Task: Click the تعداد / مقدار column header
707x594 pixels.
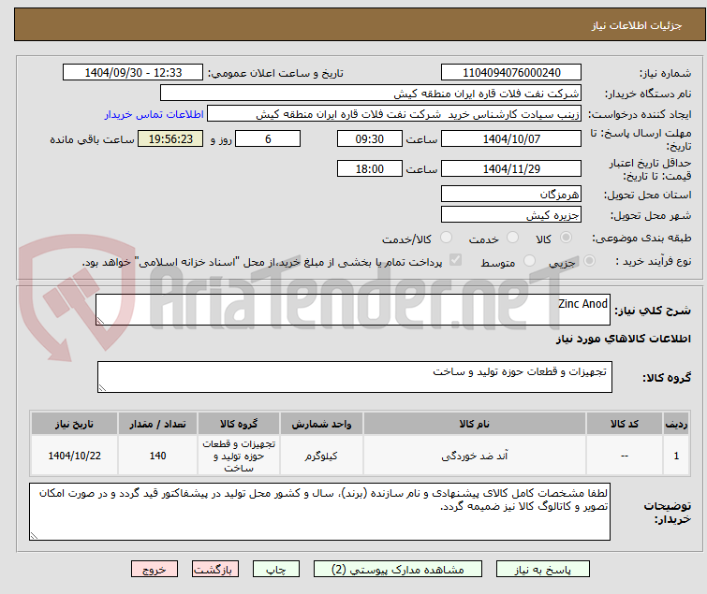Action: point(157,424)
